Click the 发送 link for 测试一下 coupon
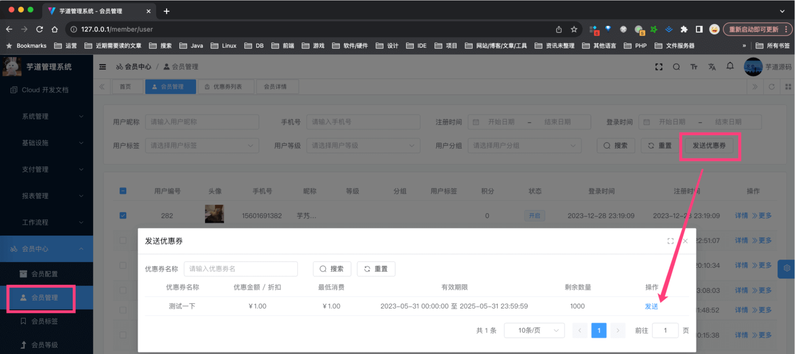 [x=651, y=307]
